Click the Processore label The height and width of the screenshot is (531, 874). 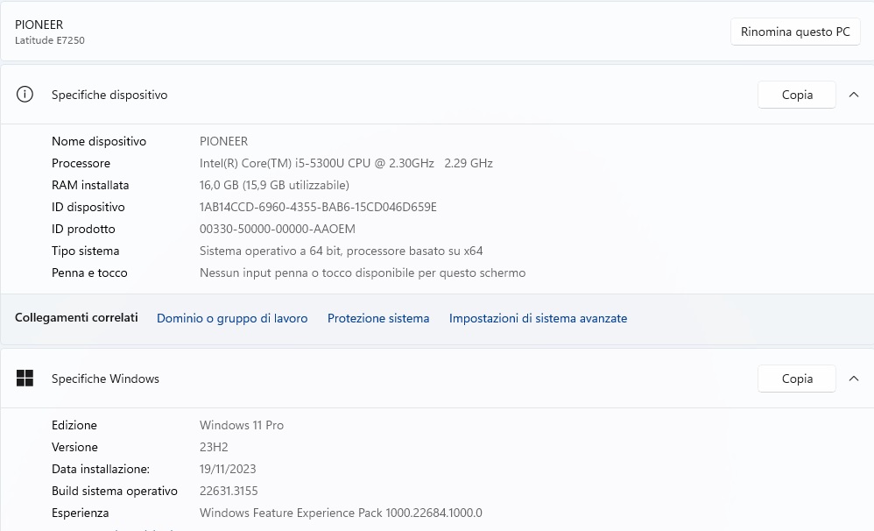(x=81, y=164)
